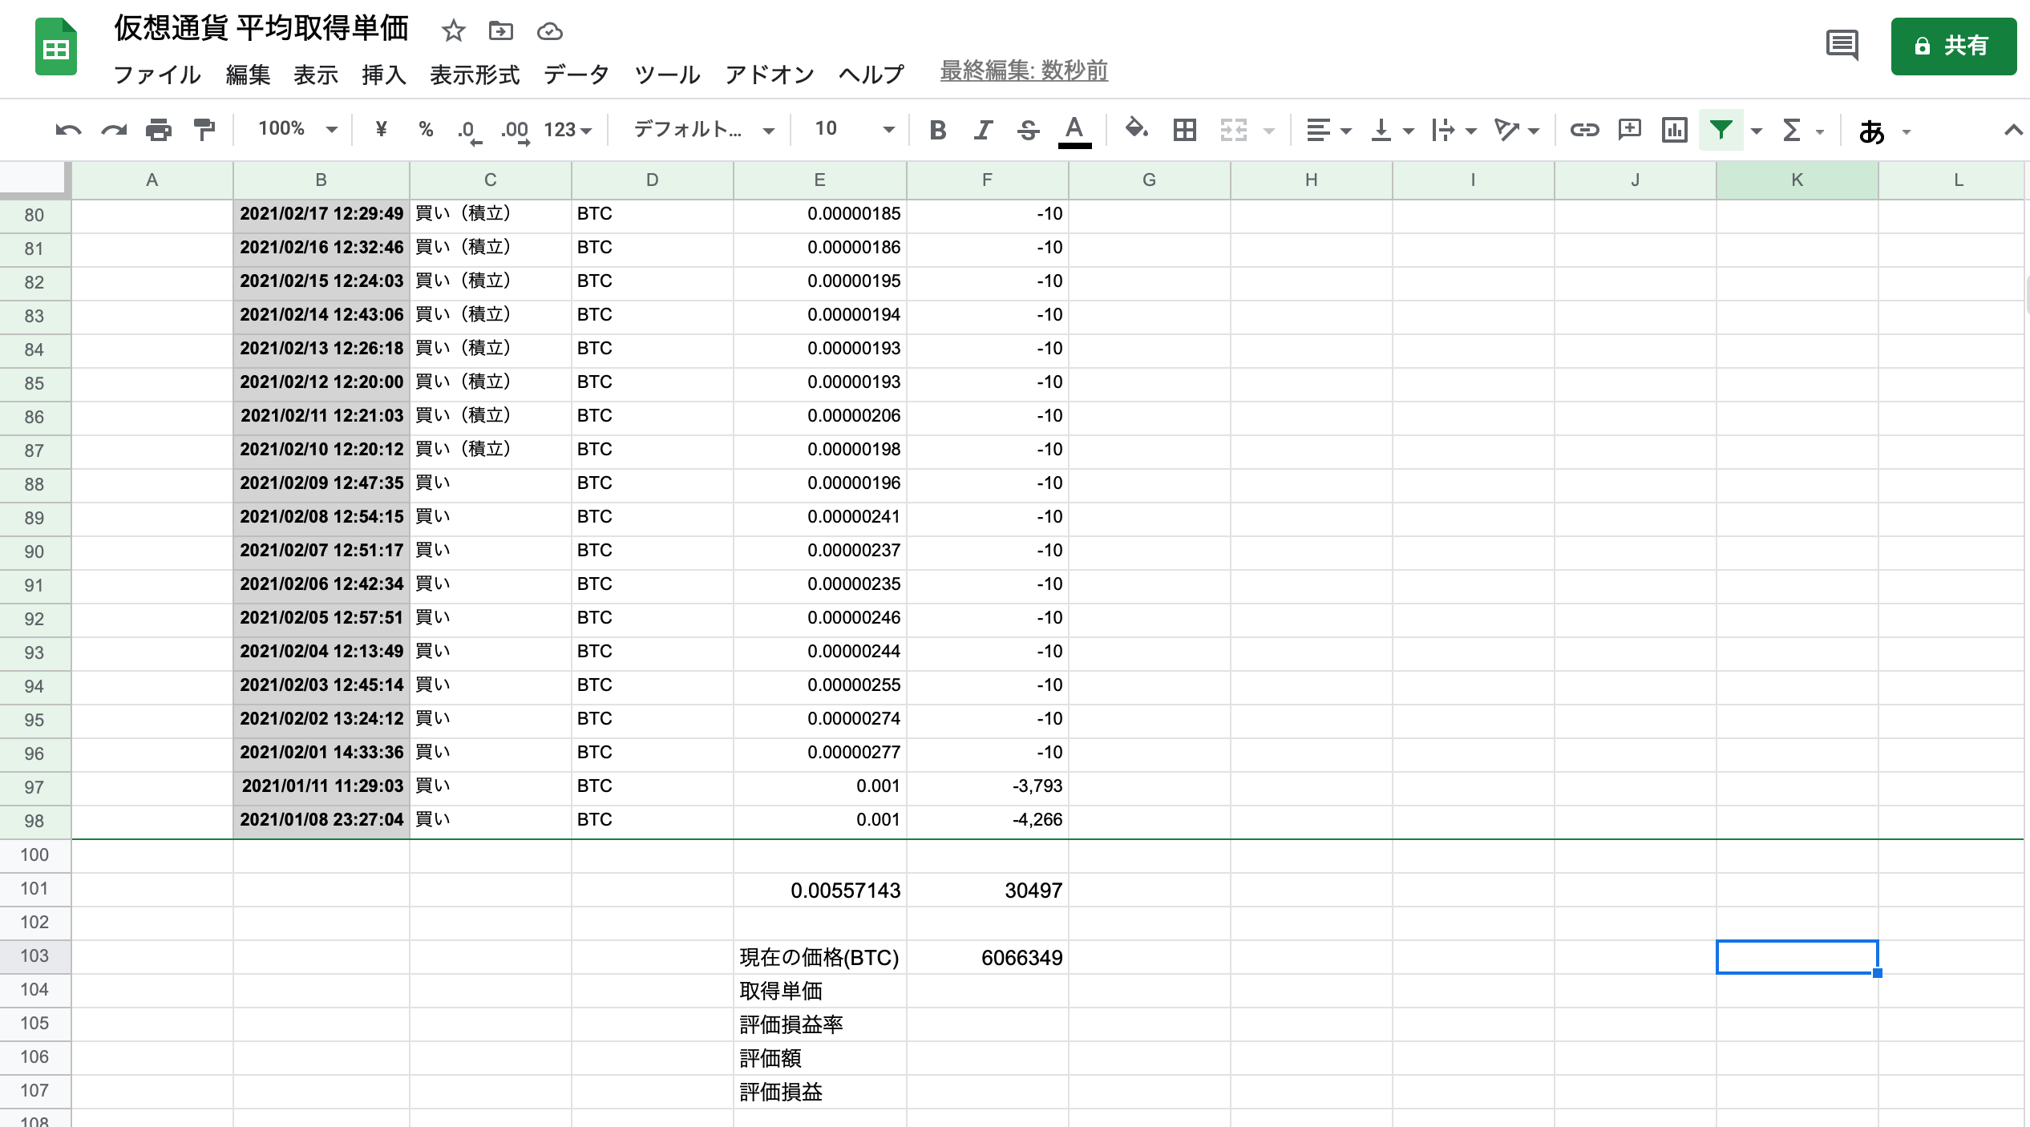Open the fill color bucket

(1136, 130)
